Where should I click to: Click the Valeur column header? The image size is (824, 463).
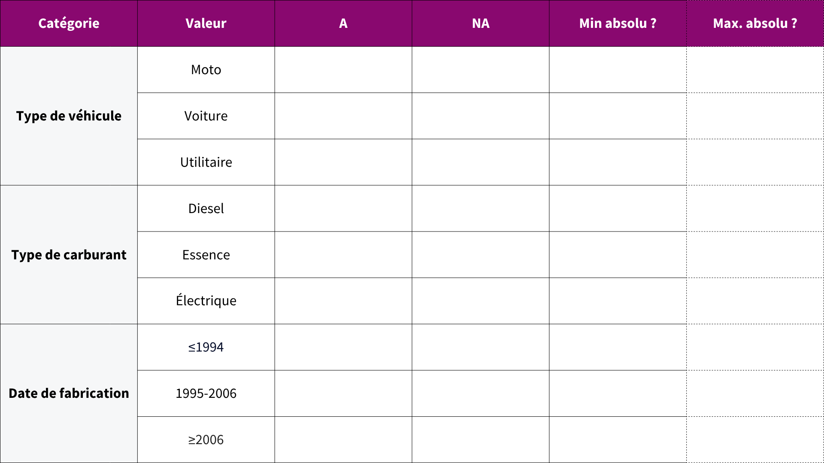click(x=206, y=23)
